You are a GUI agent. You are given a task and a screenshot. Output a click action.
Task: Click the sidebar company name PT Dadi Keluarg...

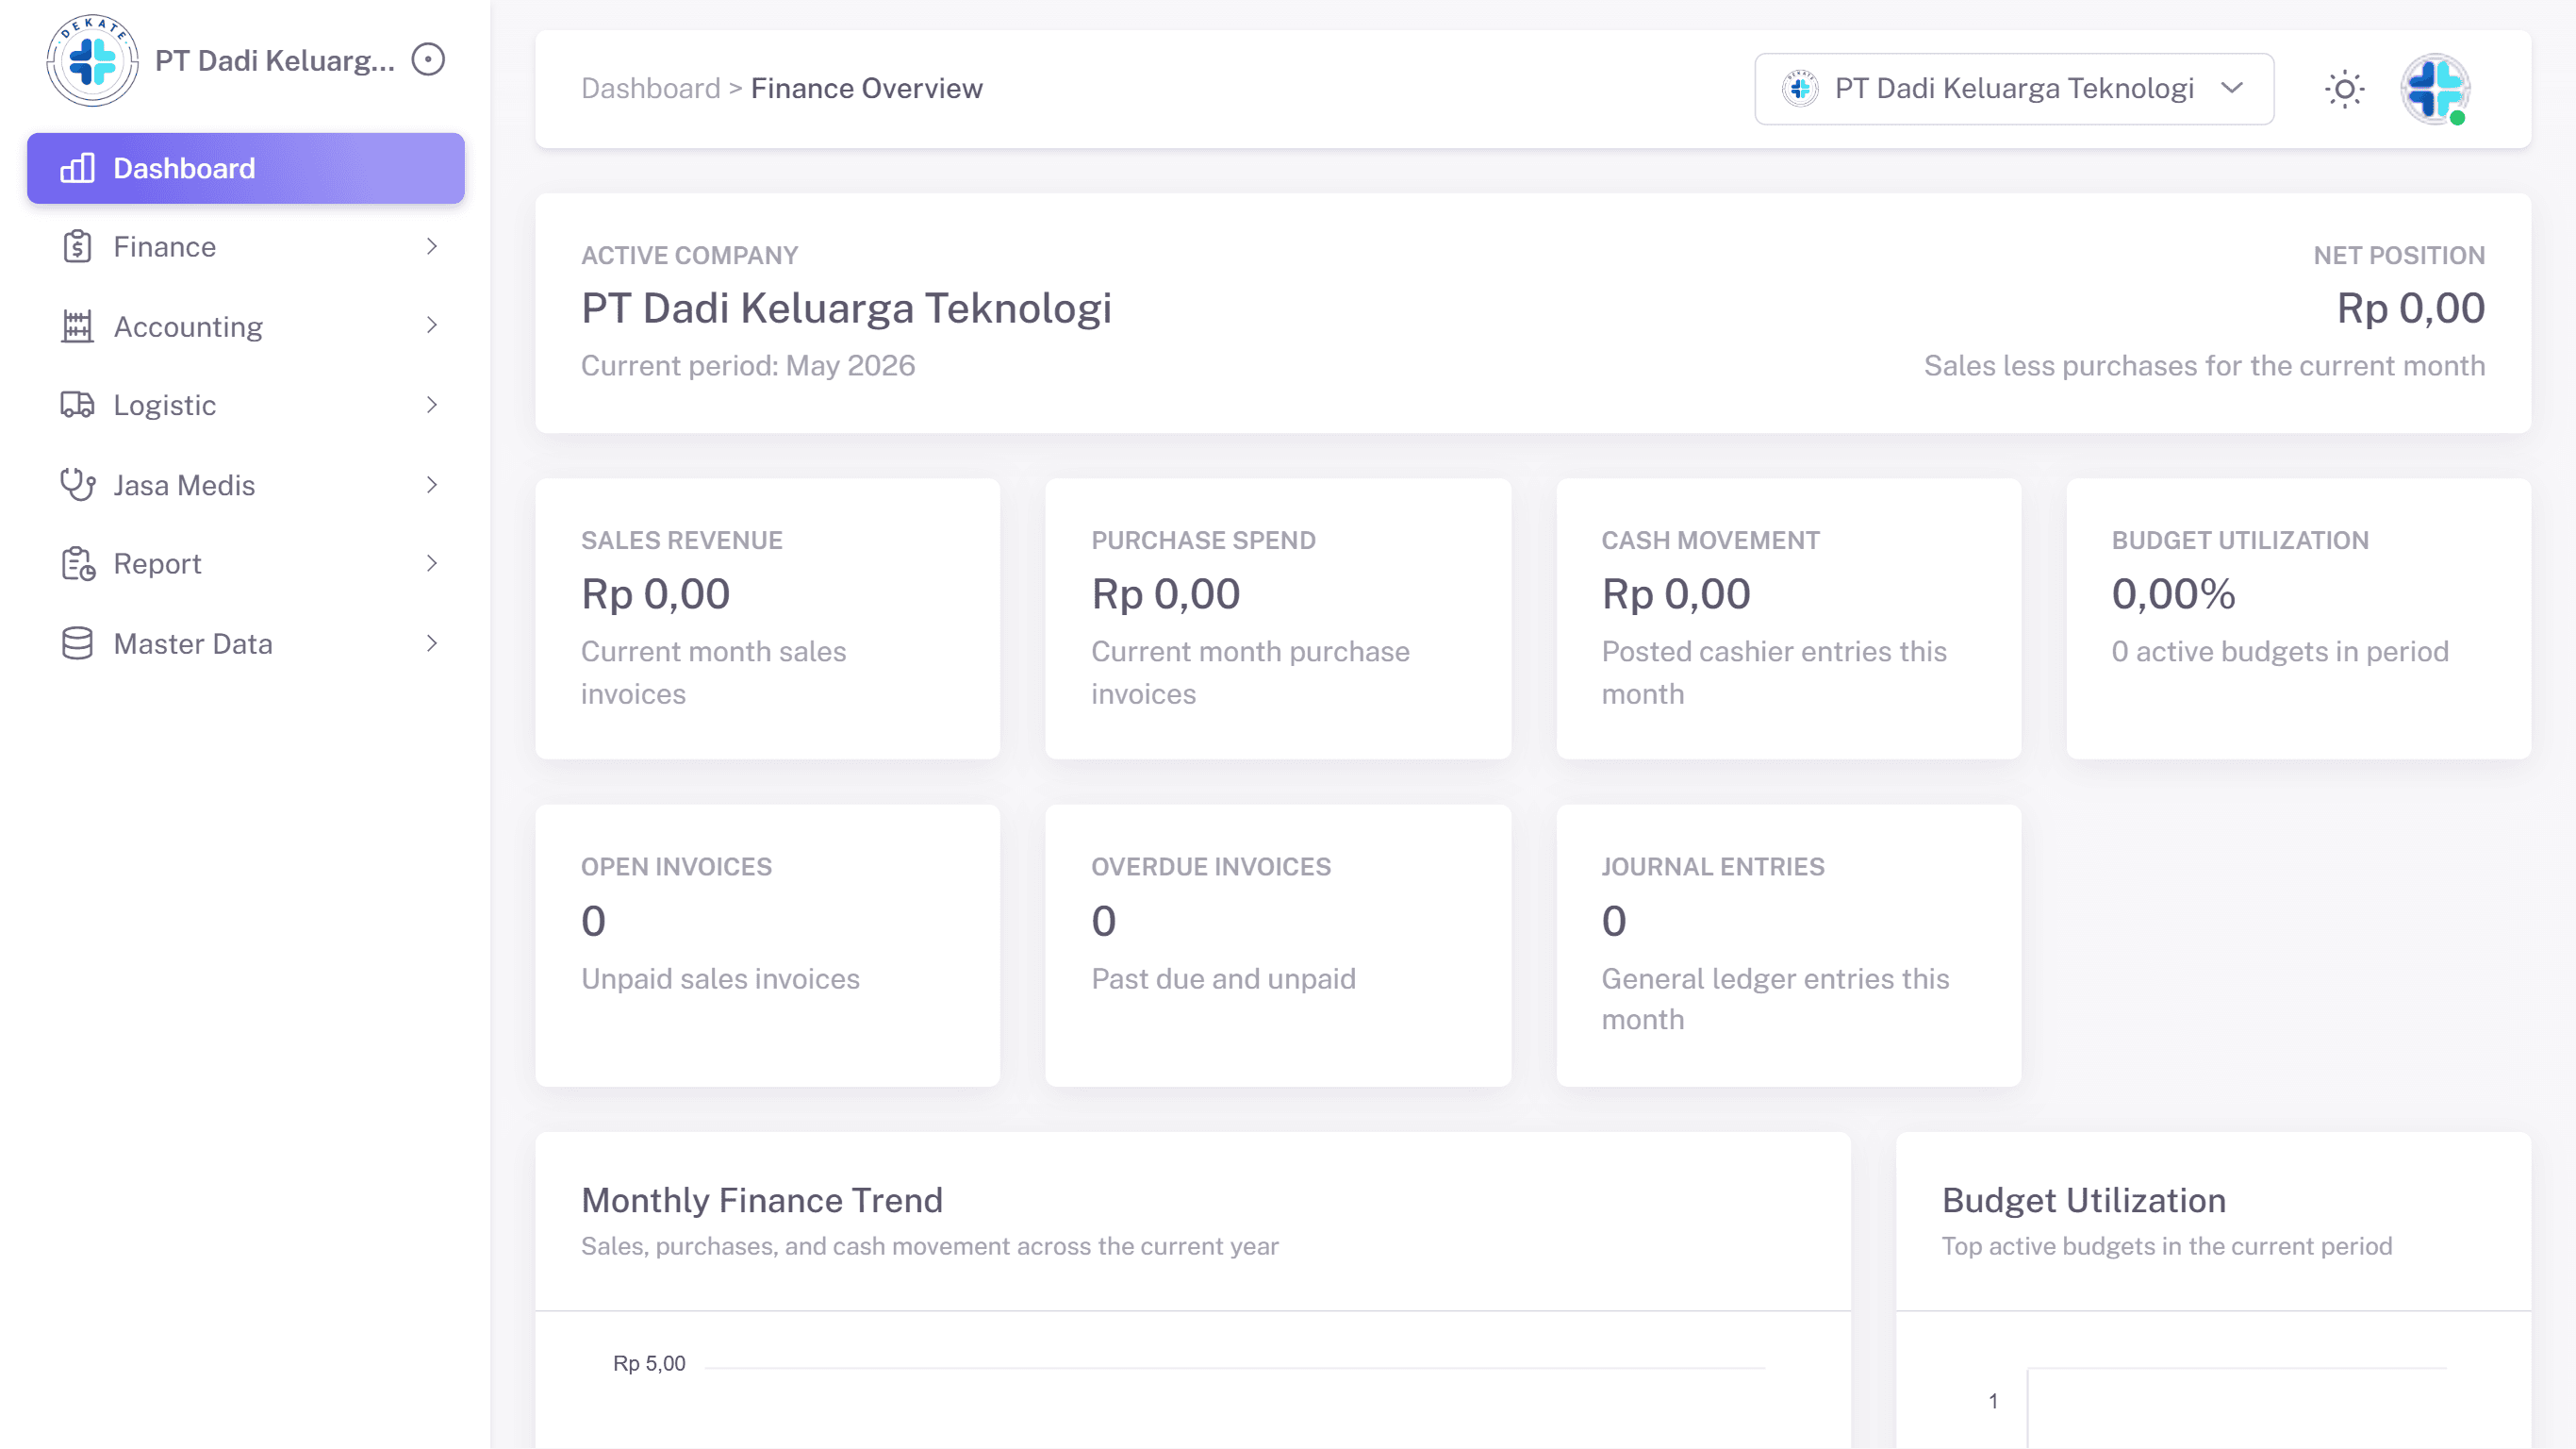(275, 60)
